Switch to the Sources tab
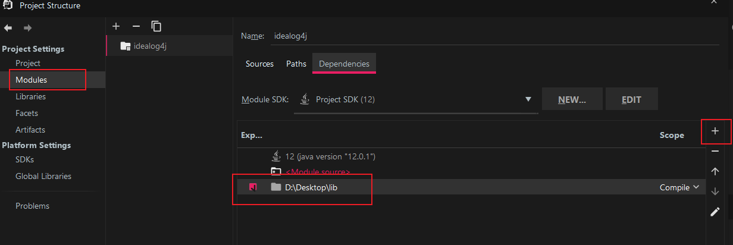 tap(259, 64)
